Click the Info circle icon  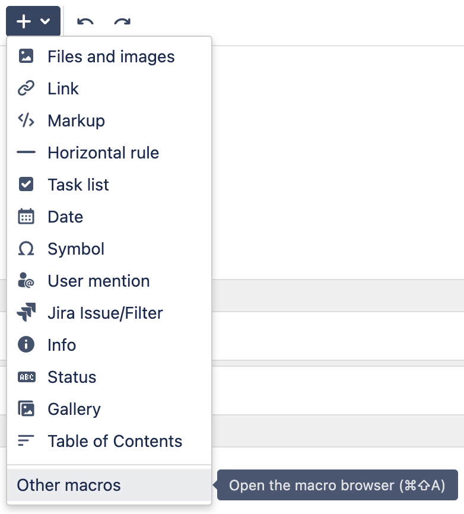pyautogui.click(x=26, y=344)
